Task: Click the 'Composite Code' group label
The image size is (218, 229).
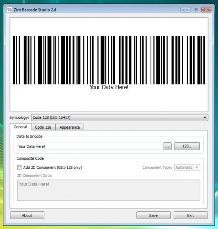Action: 30,158
